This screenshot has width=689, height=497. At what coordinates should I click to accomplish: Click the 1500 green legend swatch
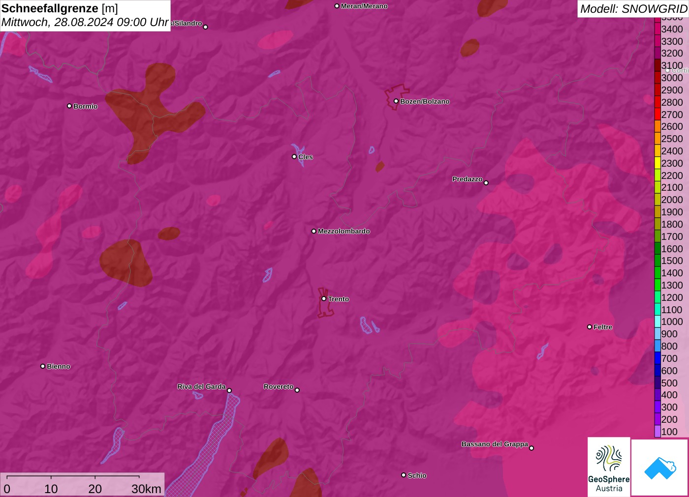pos(658,261)
